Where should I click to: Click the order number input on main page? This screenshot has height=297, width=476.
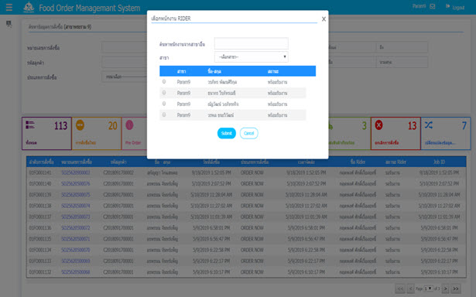125,47
